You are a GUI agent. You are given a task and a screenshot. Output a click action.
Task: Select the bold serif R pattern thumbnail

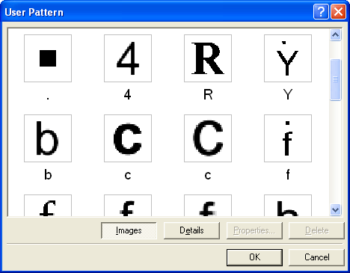pyautogui.click(x=208, y=58)
